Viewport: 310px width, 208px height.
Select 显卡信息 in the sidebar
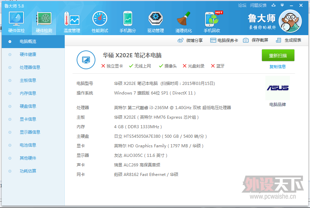coord(33,119)
